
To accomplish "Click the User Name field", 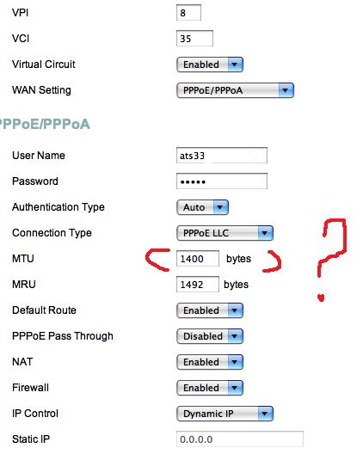I will [222, 156].
